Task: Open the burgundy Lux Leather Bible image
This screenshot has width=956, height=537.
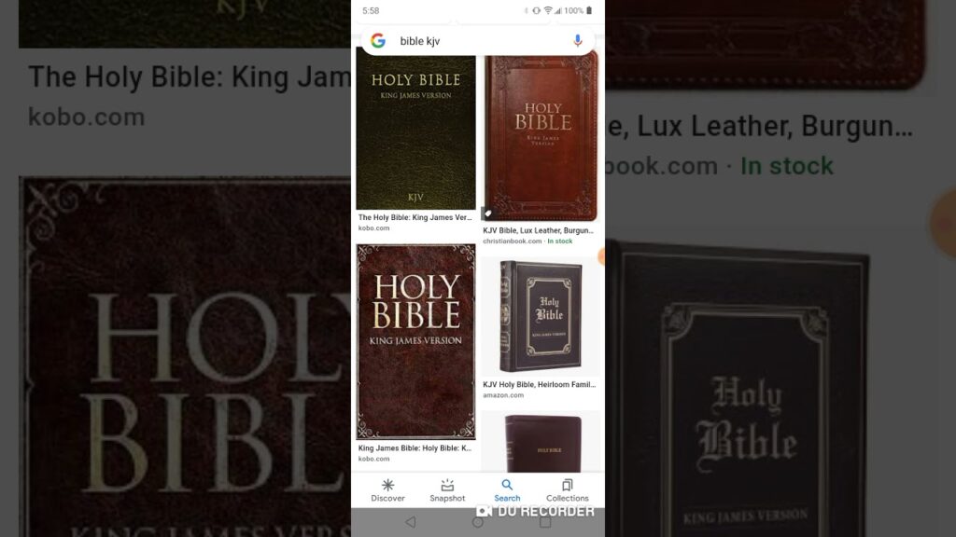Action: (541, 138)
